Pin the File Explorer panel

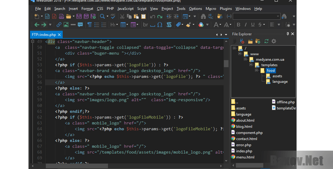click(288, 34)
